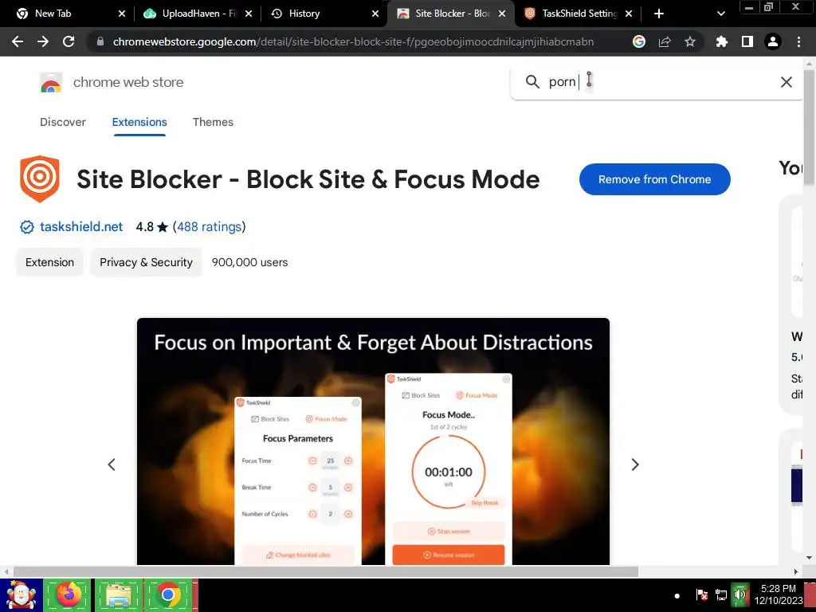
Task: Reload the current page
Action: tap(69, 41)
